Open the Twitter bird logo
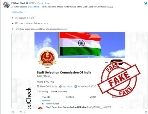Screen dimensions: 148x114 point(146,3)
